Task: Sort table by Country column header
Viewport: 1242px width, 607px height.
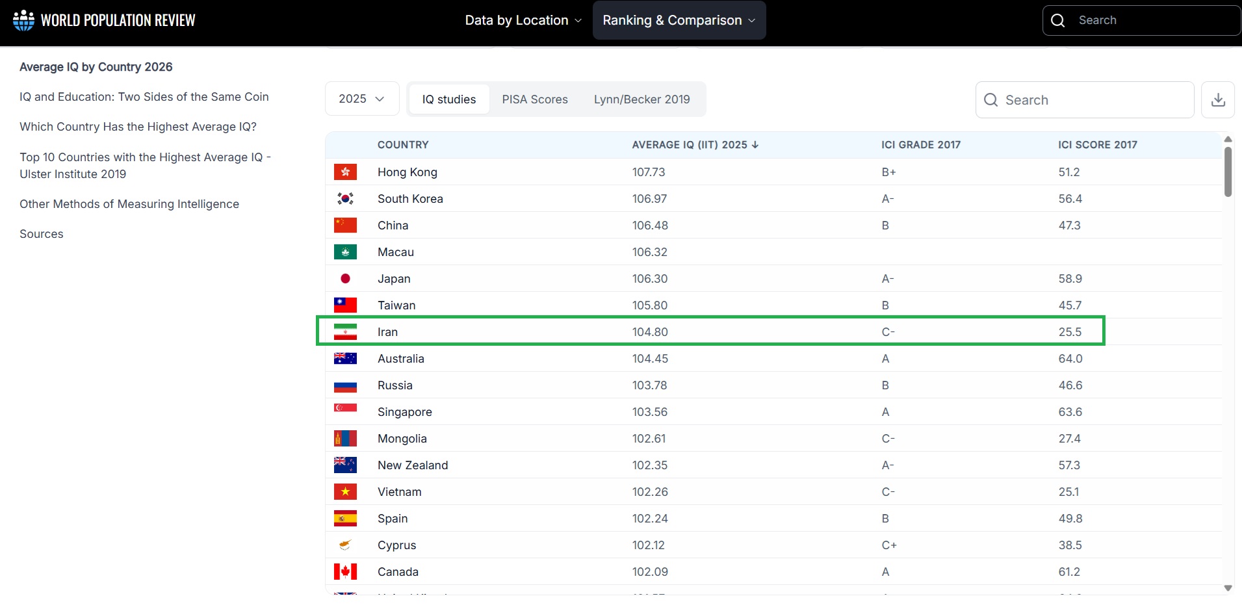Action: point(403,145)
